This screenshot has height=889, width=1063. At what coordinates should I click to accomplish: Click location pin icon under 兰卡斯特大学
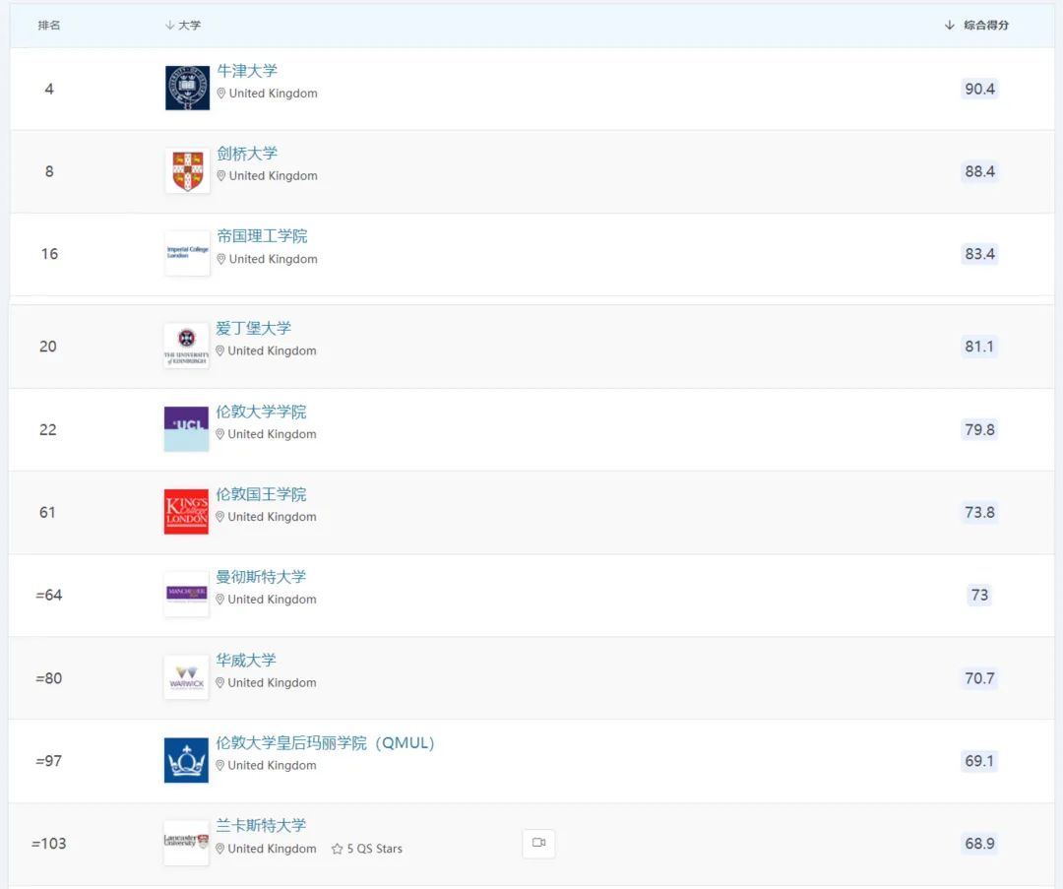pos(219,849)
